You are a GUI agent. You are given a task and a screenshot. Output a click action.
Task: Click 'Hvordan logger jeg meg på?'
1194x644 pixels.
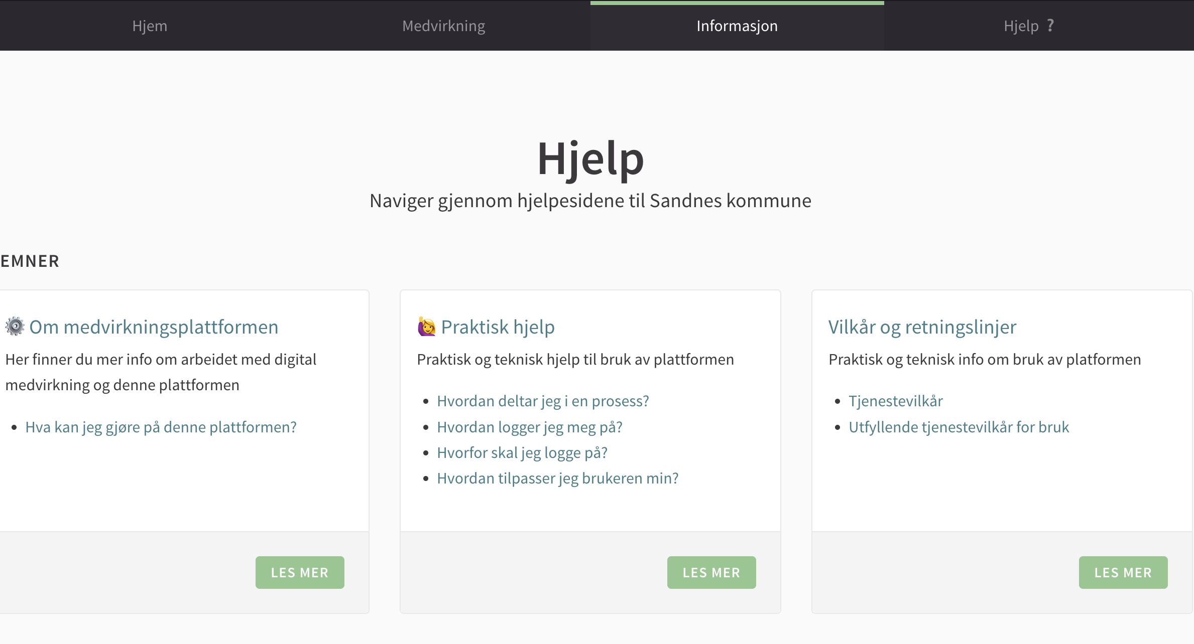tap(529, 427)
